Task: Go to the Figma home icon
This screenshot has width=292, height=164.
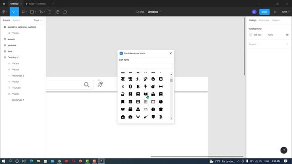Action: pos(4,4)
